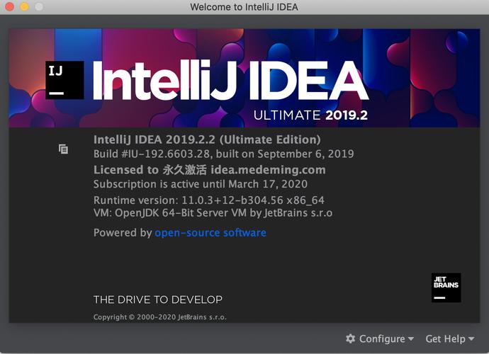
Task: Click the JetBrains logo
Action: click(446, 287)
